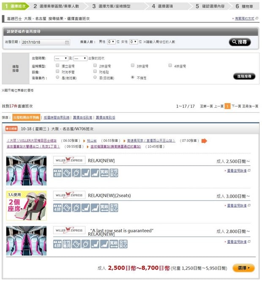Click the spacious seat icon in 2seats plan
The width and height of the screenshot is (262, 283).
tap(104, 208)
